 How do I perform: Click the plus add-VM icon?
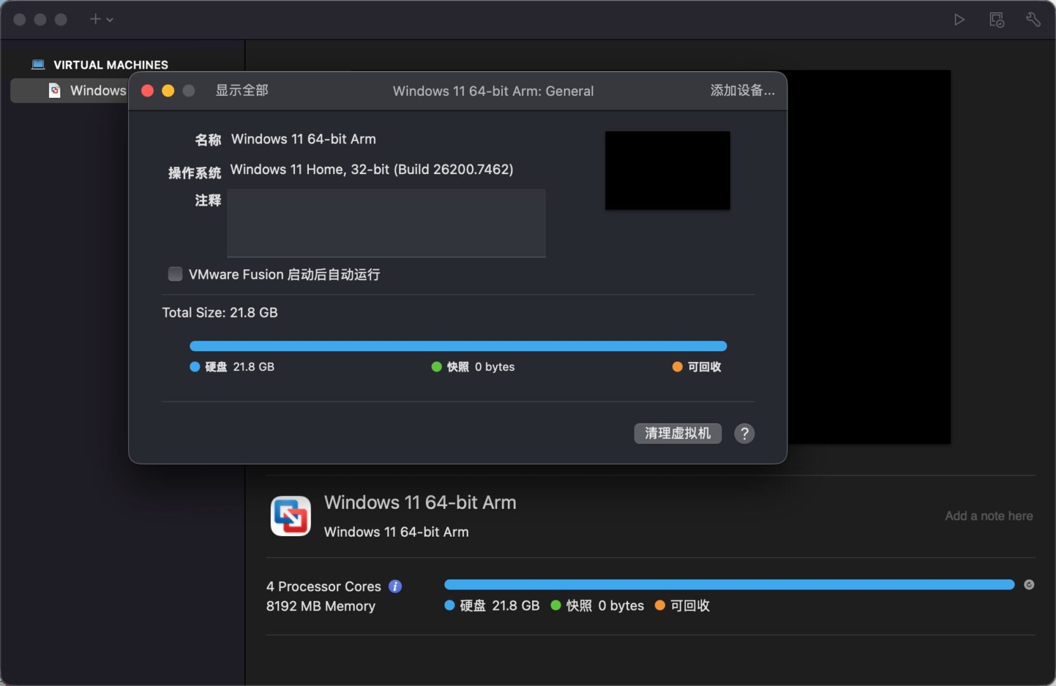click(95, 19)
